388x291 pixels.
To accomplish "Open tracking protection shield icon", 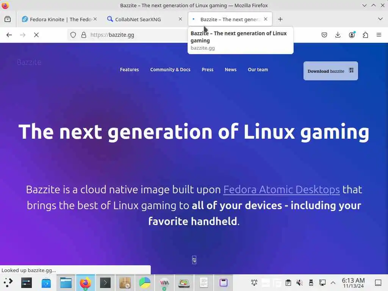I will (73, 35).
